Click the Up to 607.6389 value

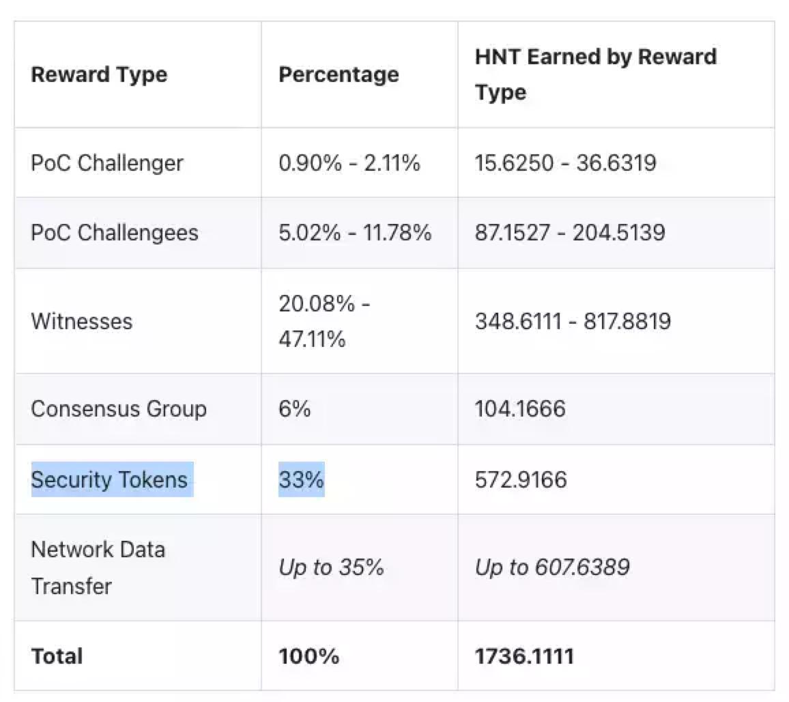(x=552, y=567)
